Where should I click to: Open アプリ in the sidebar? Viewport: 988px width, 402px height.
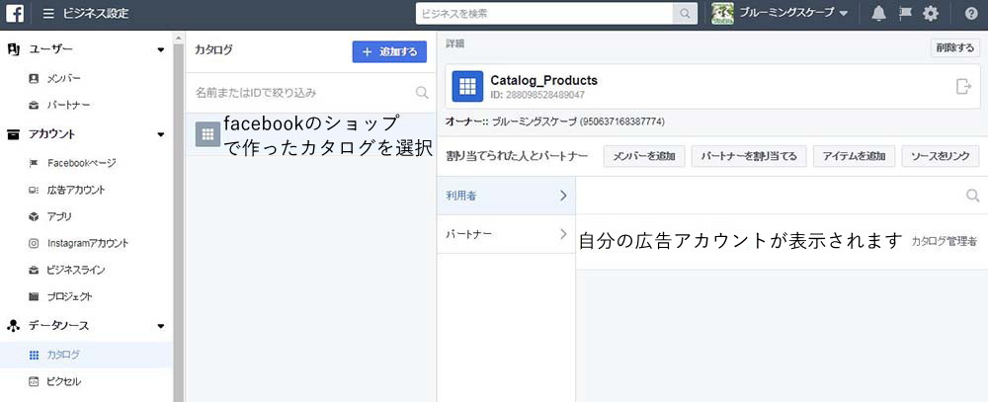(x=59, y=216)
